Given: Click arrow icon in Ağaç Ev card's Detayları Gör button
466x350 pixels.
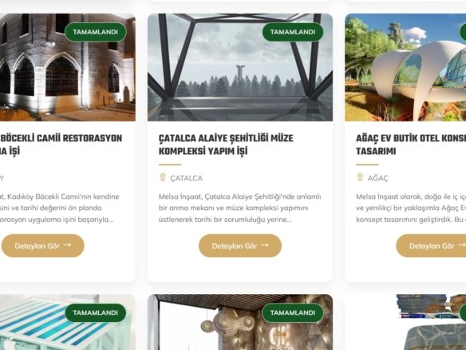Looking at the screenshot, I should pos(462,245).
